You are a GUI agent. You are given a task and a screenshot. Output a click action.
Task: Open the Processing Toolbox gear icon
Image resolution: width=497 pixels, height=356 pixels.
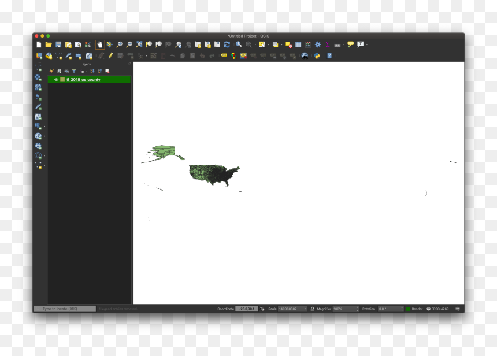pos(318,44)
